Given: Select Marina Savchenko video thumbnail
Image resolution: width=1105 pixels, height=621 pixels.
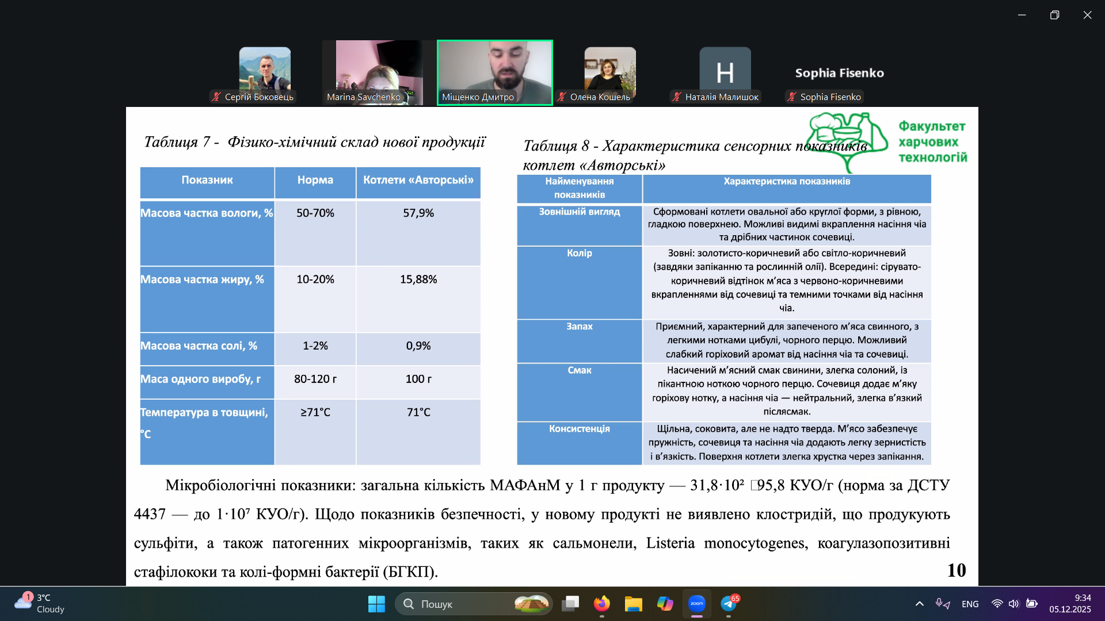Looking at the screenshot, I should coord(379,72).
